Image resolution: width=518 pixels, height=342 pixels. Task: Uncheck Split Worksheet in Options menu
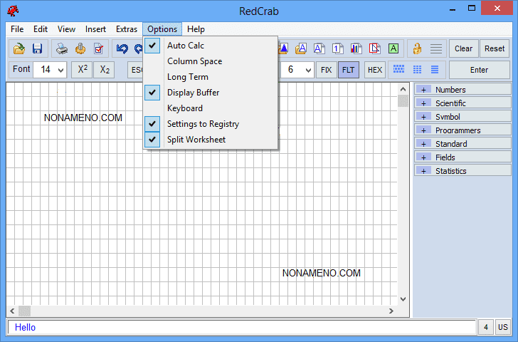click(x=196, y=140)
